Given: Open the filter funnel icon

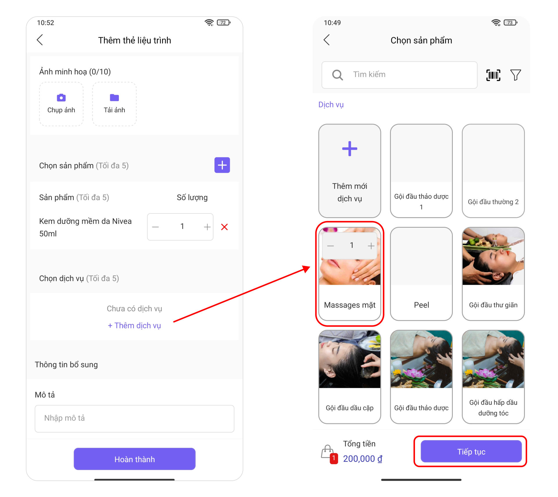Looking at the screenshot, I should [516, 75].
